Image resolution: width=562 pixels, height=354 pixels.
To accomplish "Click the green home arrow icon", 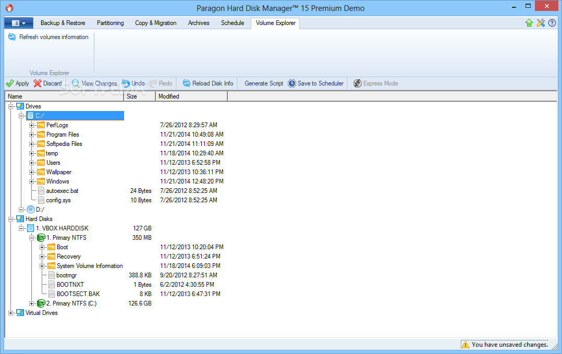I will pos(529,23).
